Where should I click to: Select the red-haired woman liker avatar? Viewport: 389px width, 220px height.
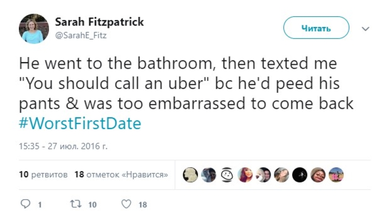click(245, 175)
